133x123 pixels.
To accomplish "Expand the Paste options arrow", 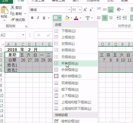I will coord(4,20).
